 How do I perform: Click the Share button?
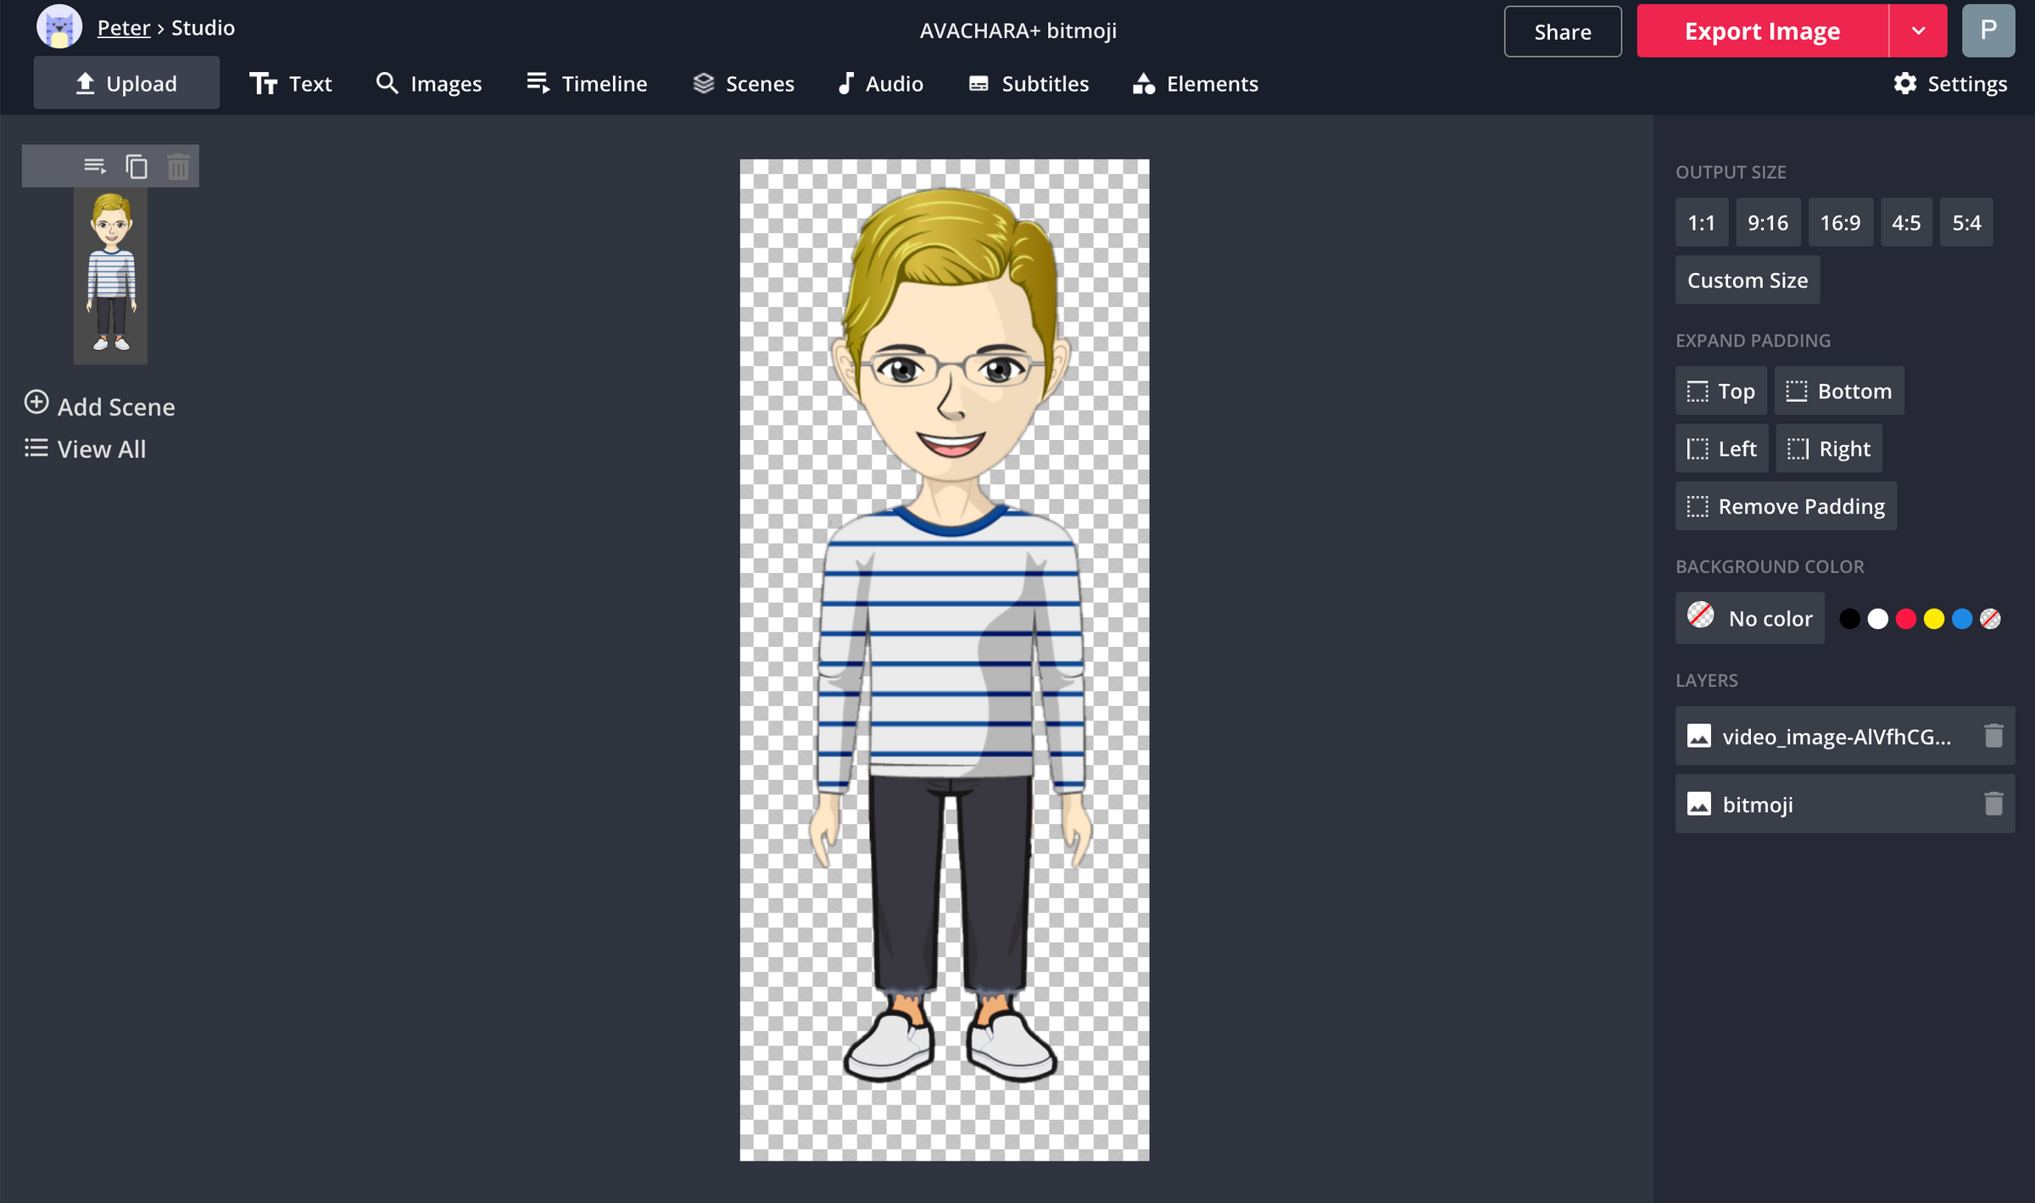[x=1562, y=31]
